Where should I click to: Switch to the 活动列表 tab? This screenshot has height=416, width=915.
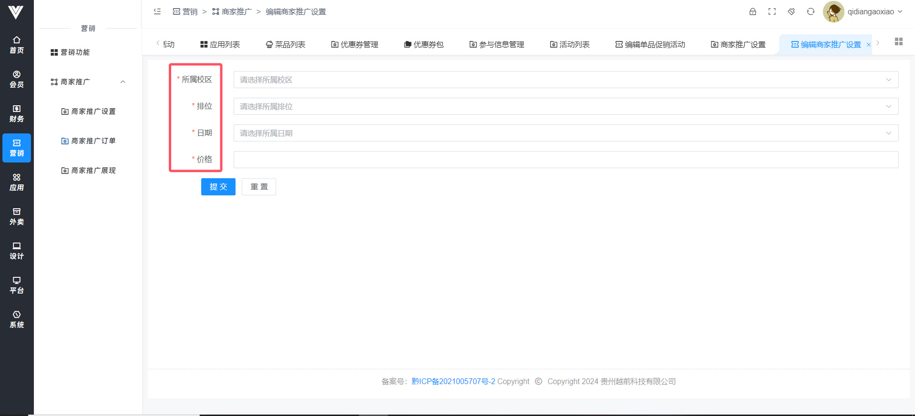(570, 44)
